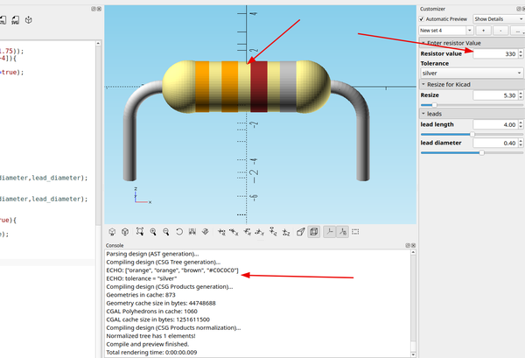Screen dimensions: 525x358
Task: Click the Zoom Out magnifier icon
Action: coord(166,232)
